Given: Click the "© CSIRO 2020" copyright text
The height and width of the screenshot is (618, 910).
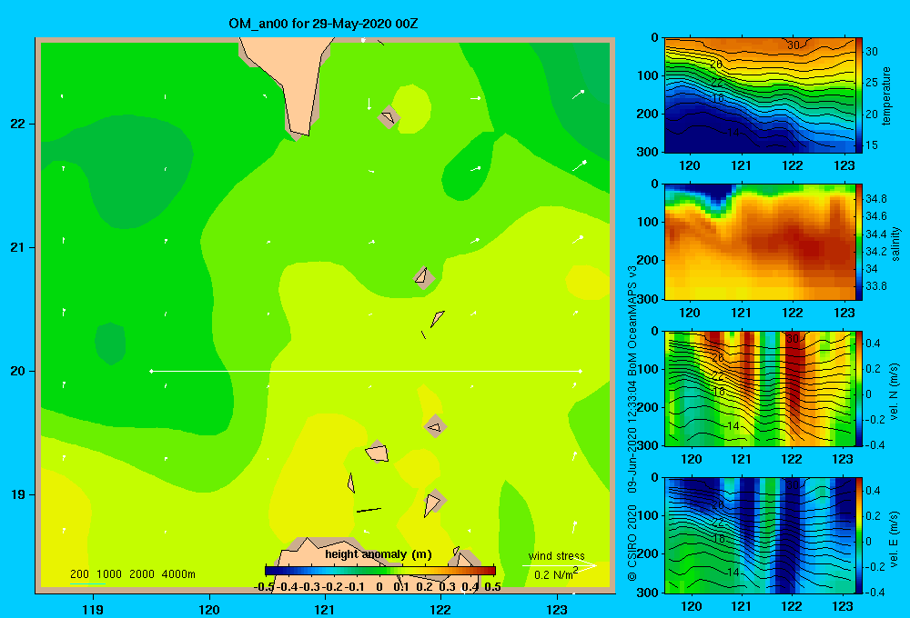Looking at the screenshot, I should [632, 543].
